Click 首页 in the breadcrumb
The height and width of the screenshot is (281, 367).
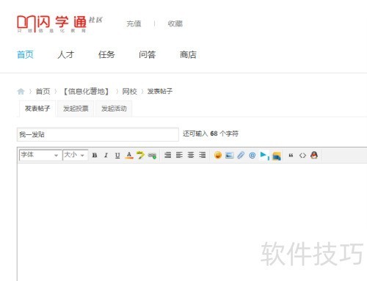click(43, 92)
